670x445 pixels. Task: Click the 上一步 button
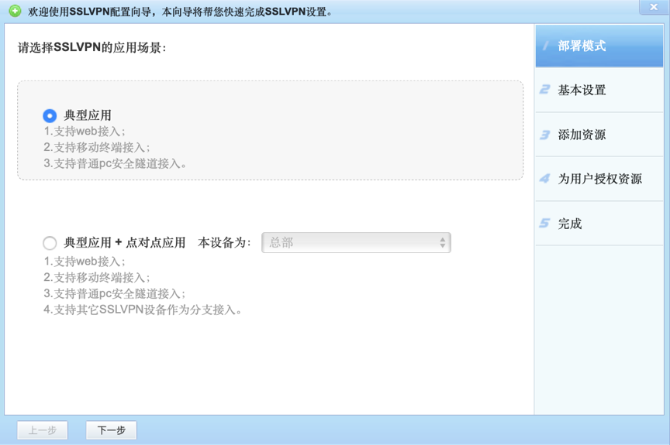click(43, 430)
